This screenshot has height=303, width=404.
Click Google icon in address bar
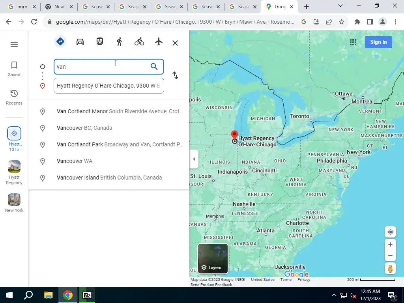click(x=304, y=22)
